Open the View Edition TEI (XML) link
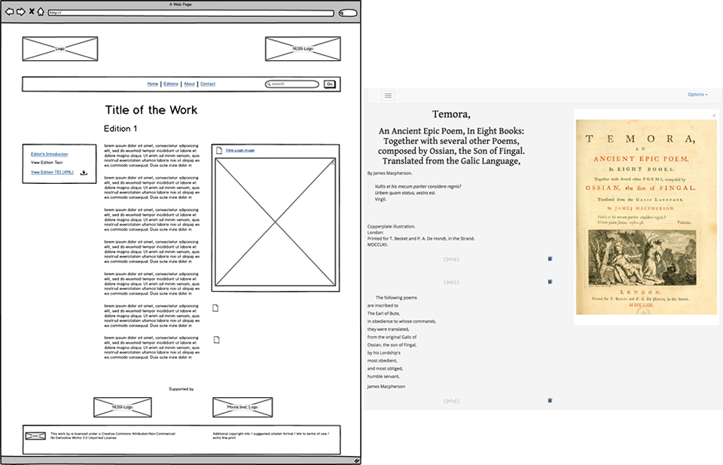Viewport: 723px width, 465px height. [x=52, y=172]
